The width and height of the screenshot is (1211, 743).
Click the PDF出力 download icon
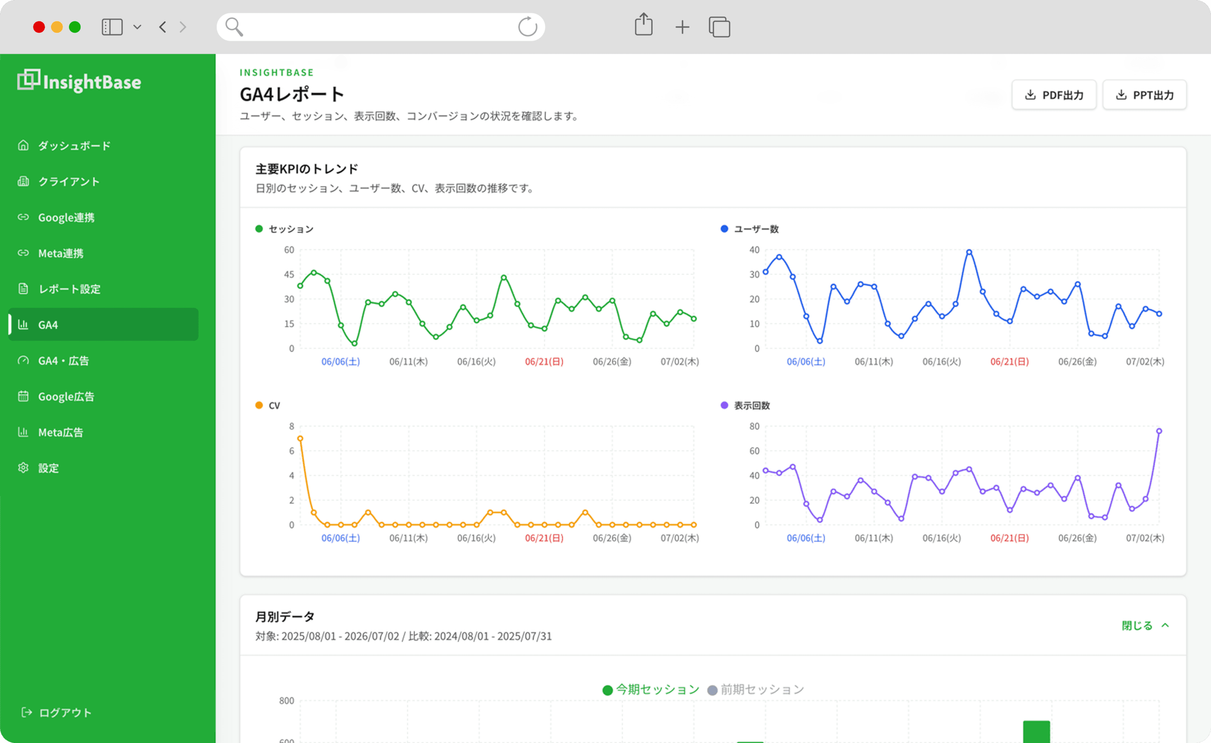coord(1030,95)
